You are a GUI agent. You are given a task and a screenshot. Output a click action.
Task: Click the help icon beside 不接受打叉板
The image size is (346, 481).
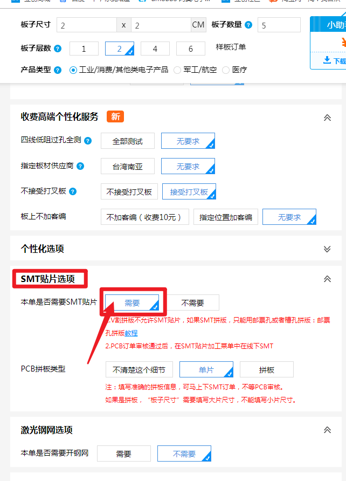coord(73,191)
